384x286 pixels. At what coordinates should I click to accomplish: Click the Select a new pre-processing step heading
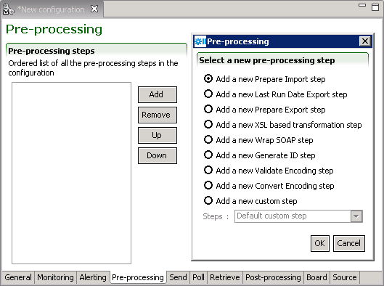tap(267, 60)
